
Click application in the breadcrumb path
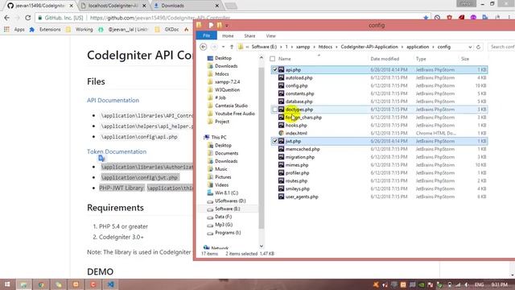click(418, 47)
